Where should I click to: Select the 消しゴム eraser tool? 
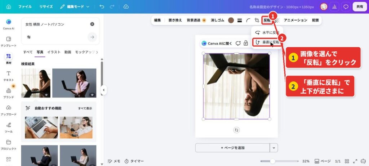tap(217, 20)
